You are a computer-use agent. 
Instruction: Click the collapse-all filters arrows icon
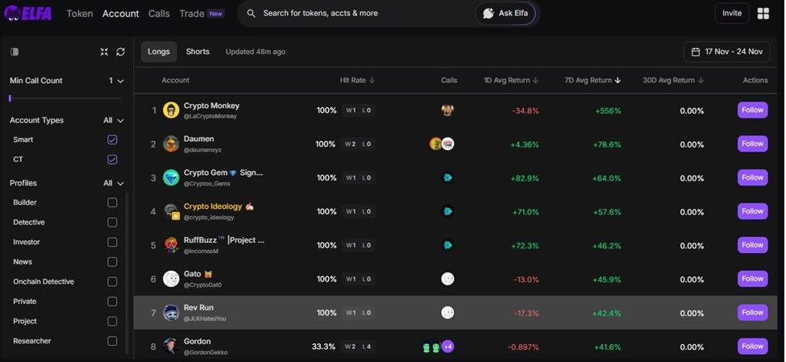point(104,52)
